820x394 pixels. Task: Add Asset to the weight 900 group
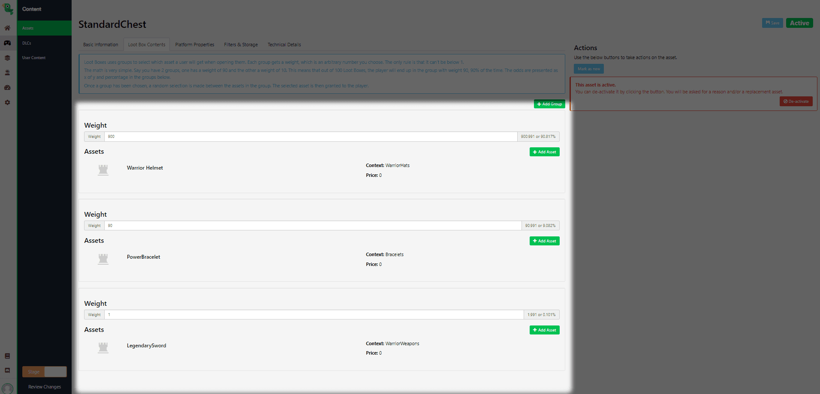coord(545,152)
